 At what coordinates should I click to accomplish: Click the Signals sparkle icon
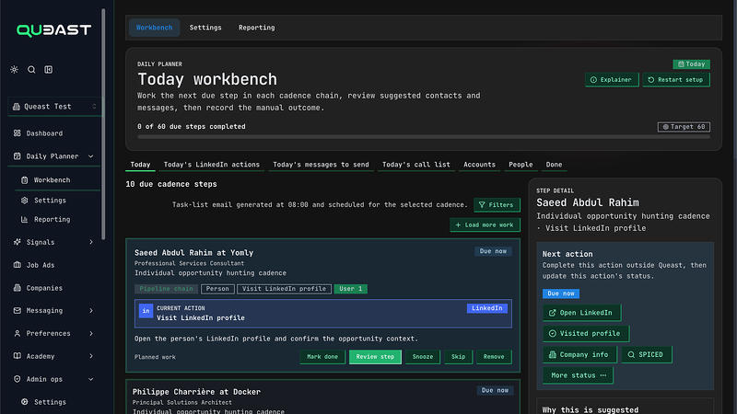coord(18,242)
